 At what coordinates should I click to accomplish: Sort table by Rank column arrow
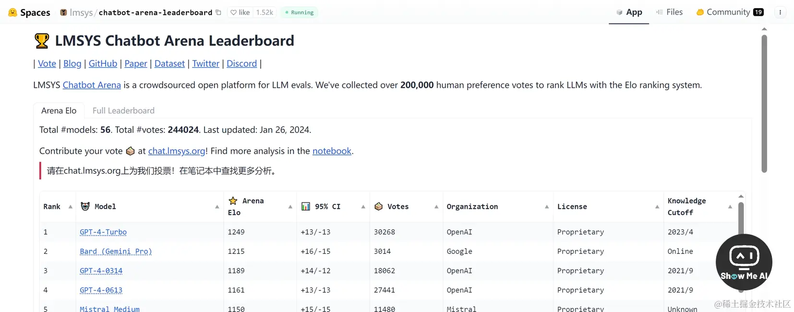point(70,207)
